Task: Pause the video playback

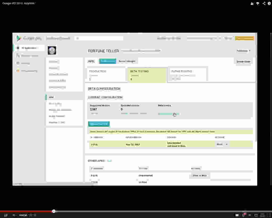Action: 6,215
